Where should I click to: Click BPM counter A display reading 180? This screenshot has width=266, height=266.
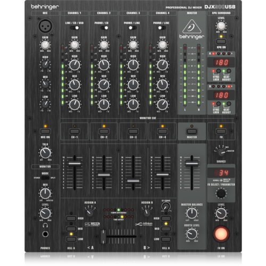[x=221, y=62]
